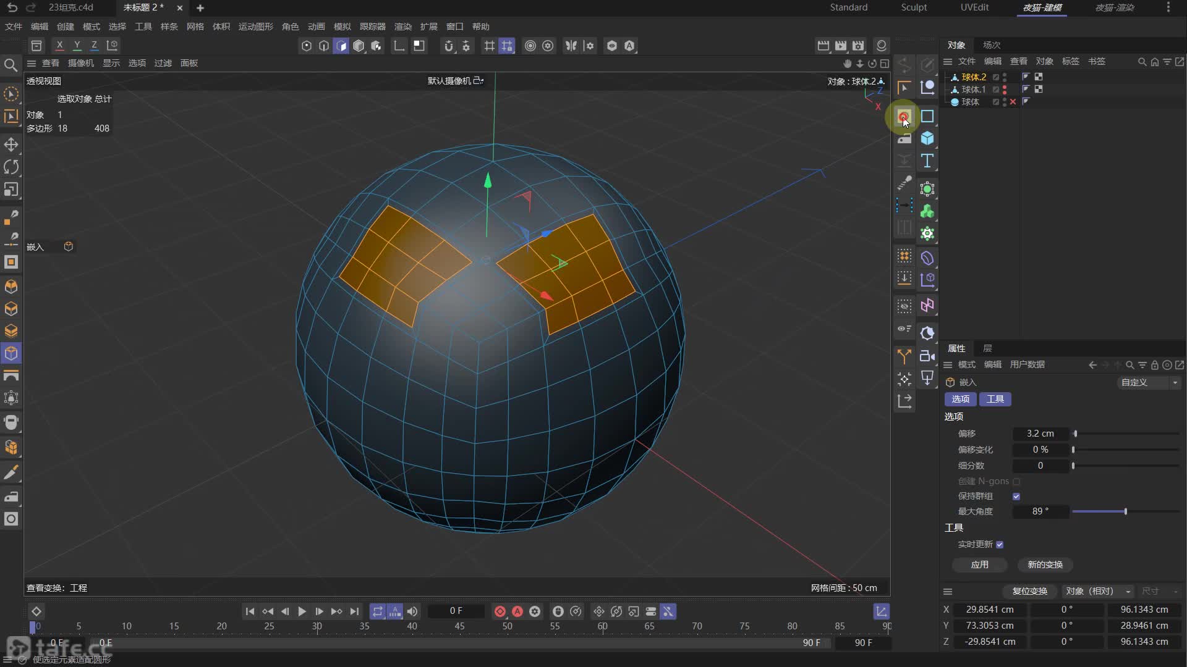1187x667 pixels.
Task: Go to the end of animation
Action: pos(354,611)
